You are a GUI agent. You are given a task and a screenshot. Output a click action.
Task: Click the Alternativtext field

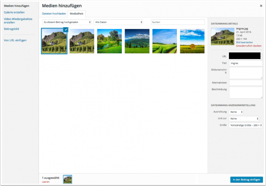coord(246,83)
